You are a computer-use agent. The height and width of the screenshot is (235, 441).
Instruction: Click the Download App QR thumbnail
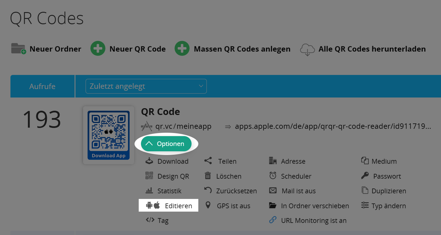pos(108,135)
